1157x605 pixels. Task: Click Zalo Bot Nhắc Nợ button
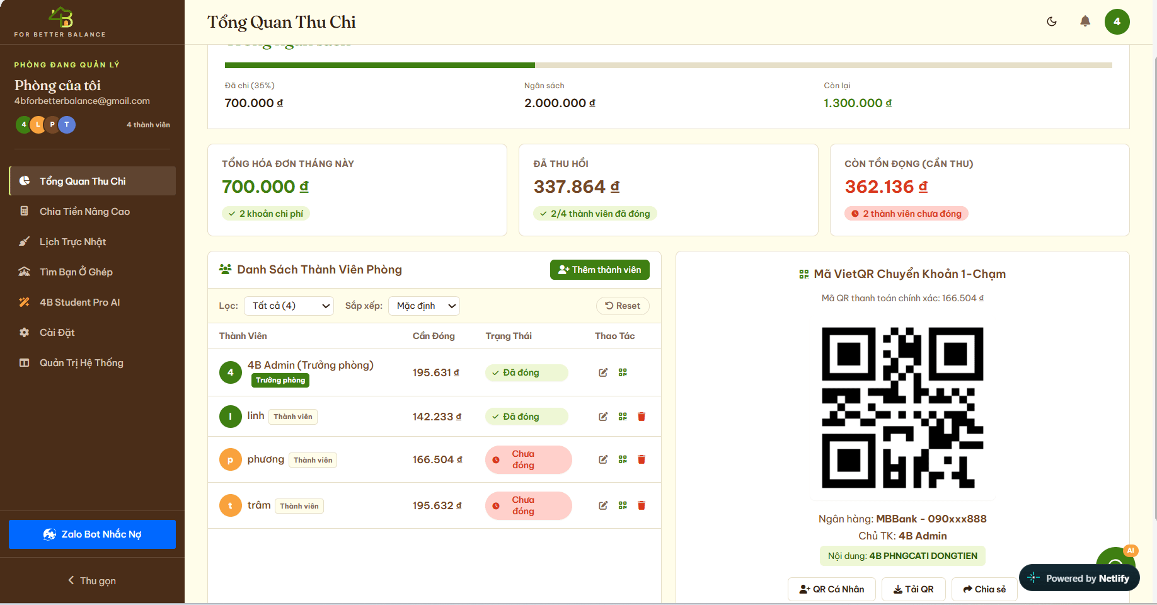[x=92, y=534]
